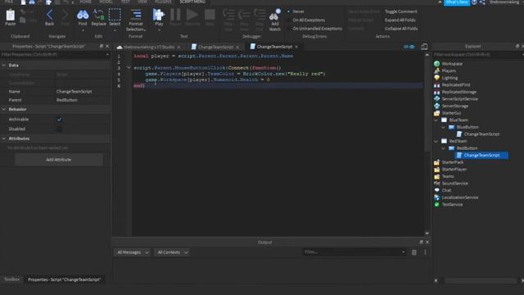Open the Replace tool
This screenshot has width=524, height=295.
98,17
